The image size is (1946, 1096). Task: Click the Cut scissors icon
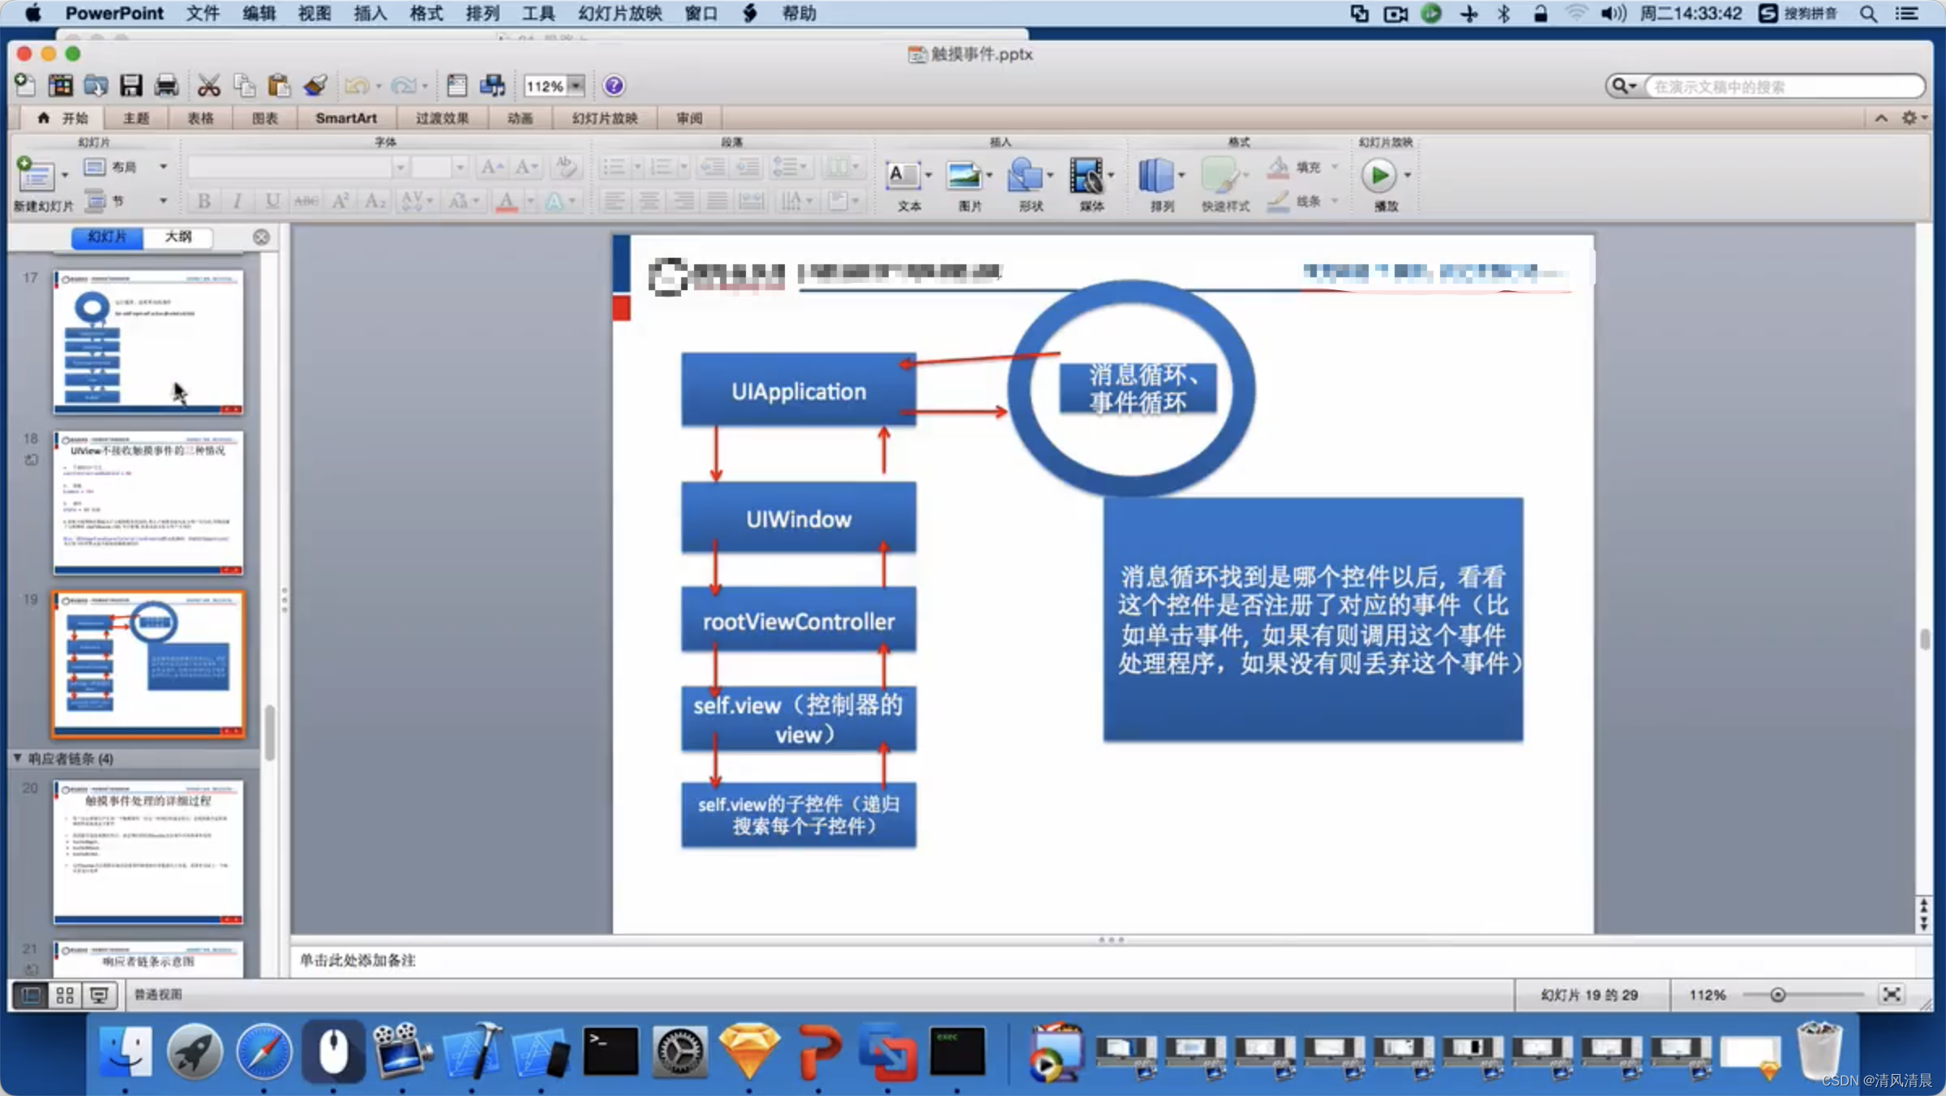(208, 85)
